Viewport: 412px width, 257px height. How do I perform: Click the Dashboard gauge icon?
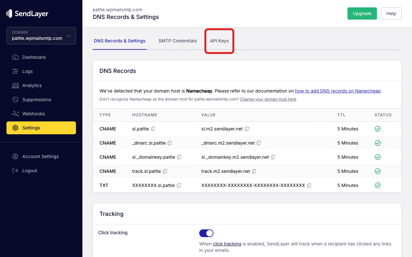point(15,57)
